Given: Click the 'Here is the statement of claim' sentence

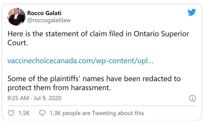Looking at the screenshot, I should pos(98,38).
